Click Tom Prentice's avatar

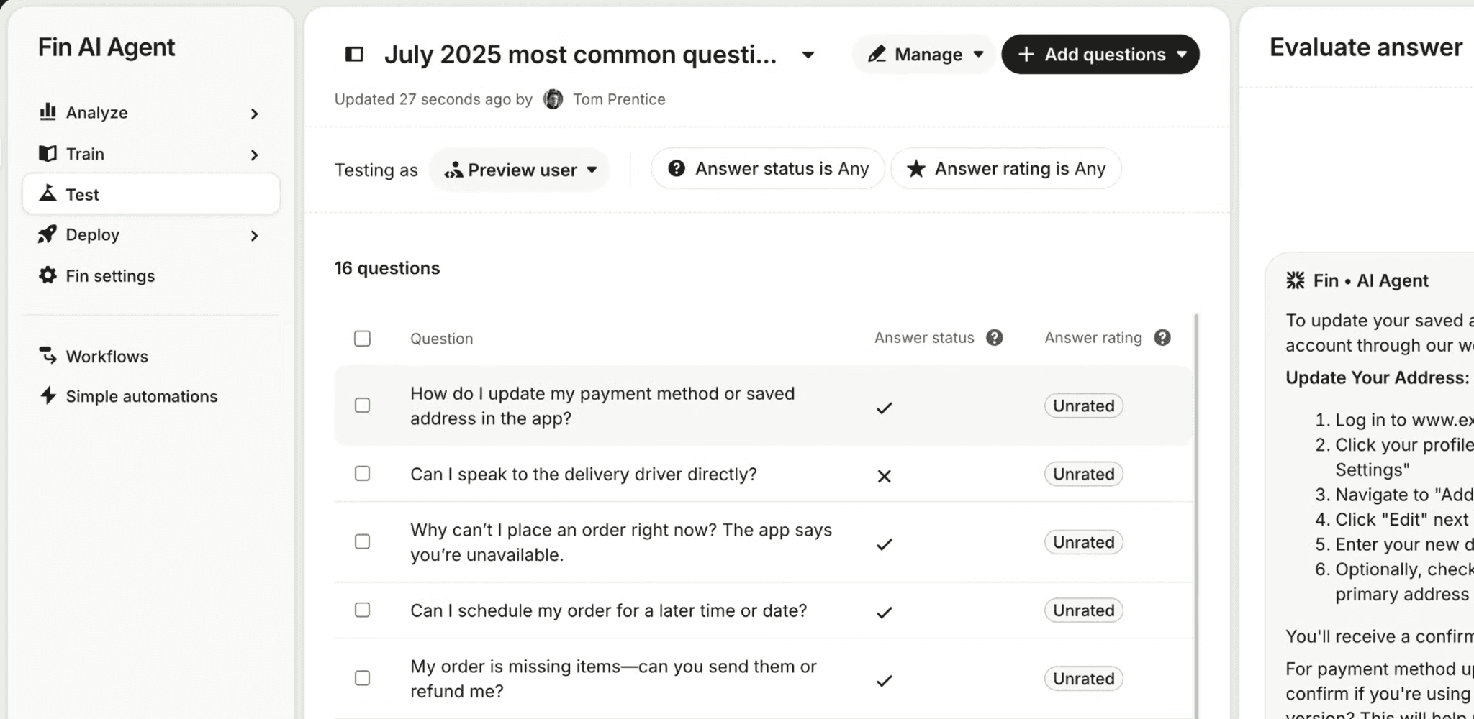tap(553, 99)
